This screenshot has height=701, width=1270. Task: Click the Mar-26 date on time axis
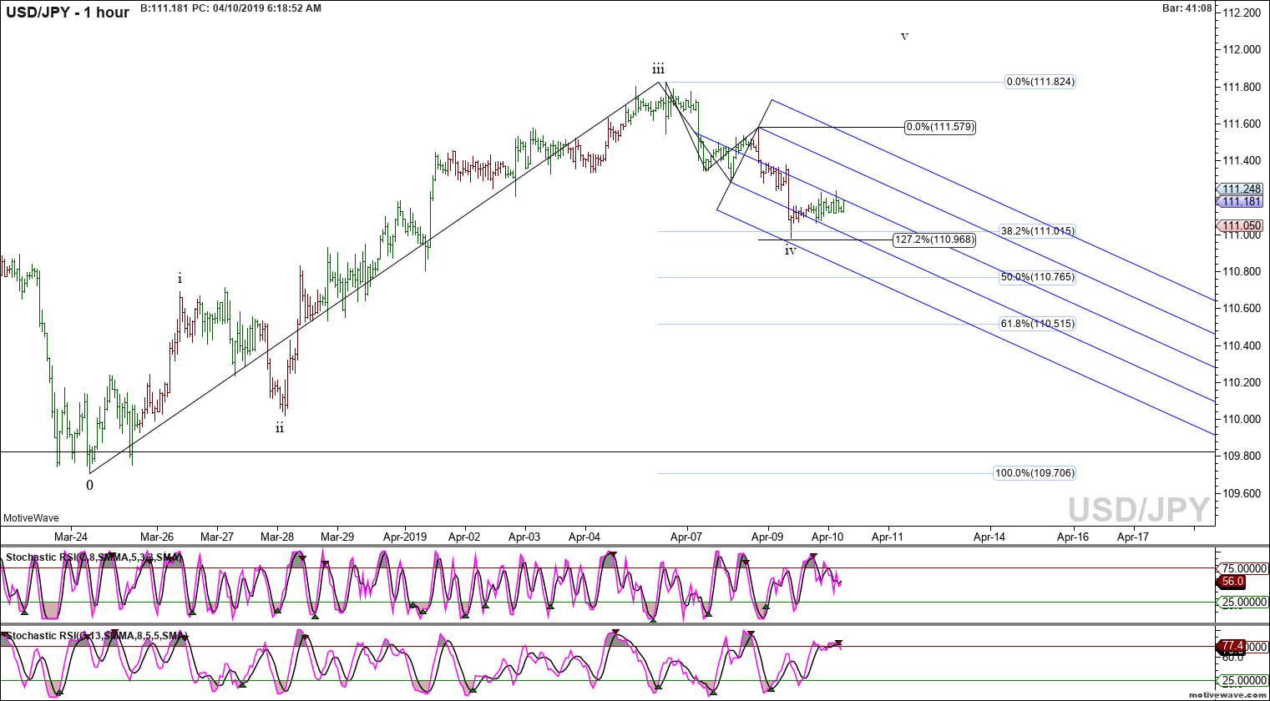pyautogui.click(x=157, y=537)
